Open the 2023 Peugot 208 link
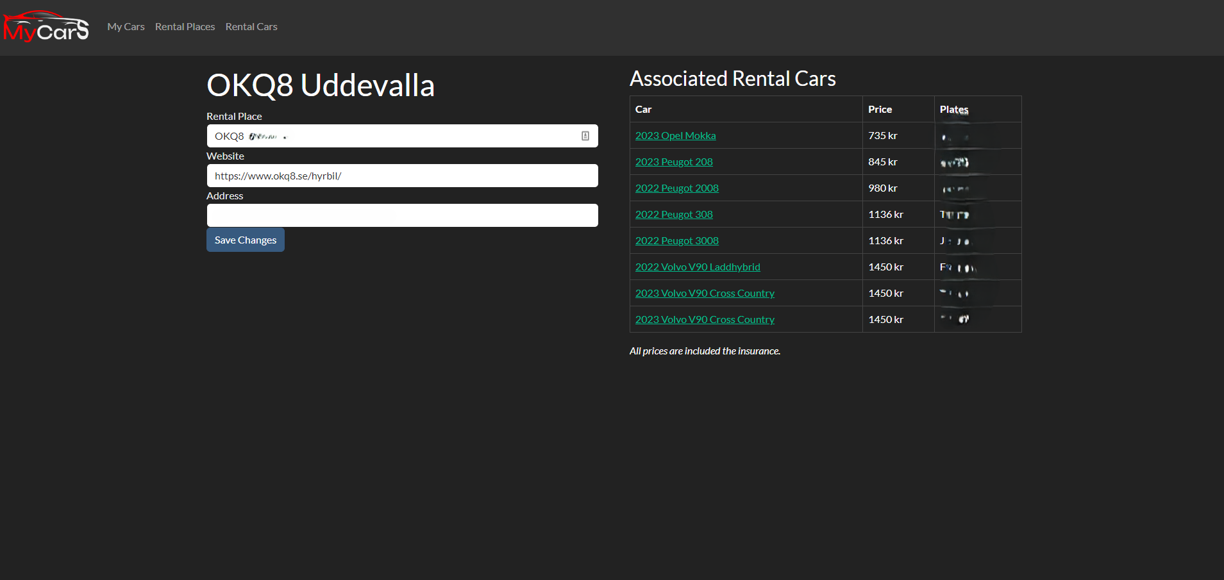The width and height of the screenshot is (1224, 580). click(x=674, y=162)
